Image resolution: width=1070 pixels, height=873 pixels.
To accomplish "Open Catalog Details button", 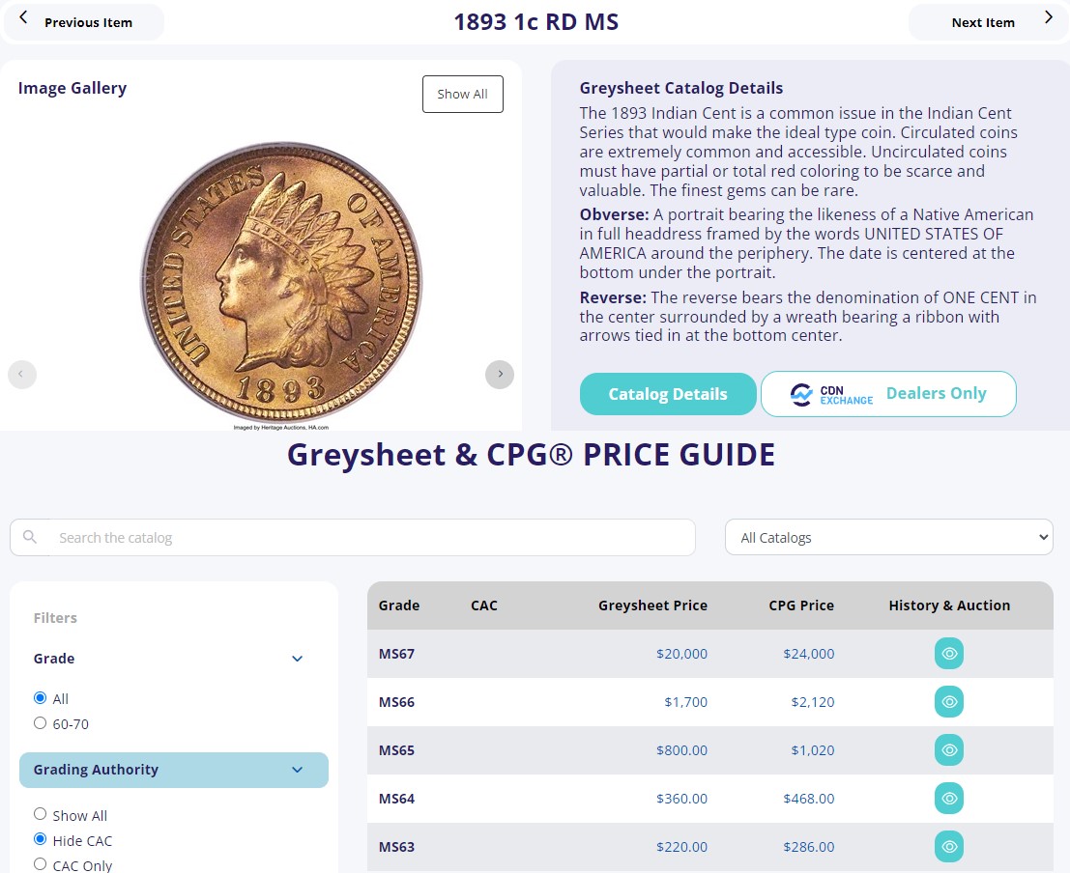I will click(667, 394).
